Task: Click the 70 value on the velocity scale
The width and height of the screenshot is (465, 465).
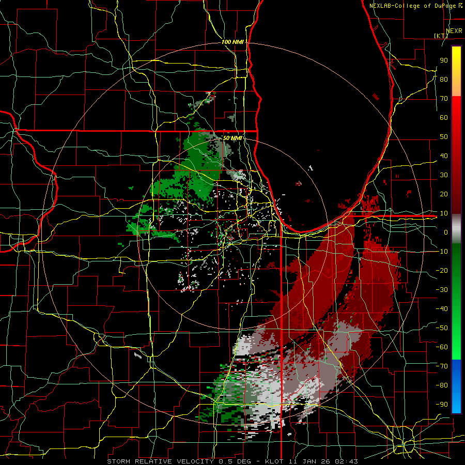Action: click(x=444, y=99)
